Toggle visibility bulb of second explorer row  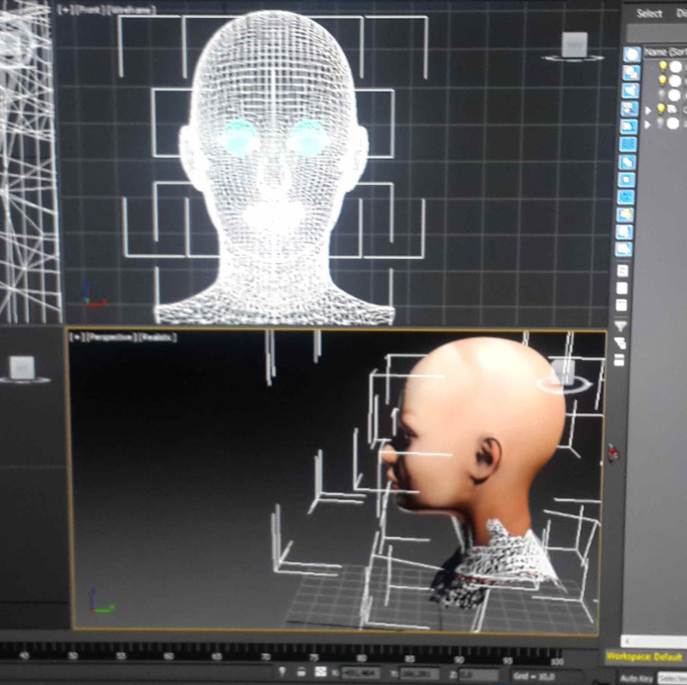pyautogui.click(x=662, y=80)
